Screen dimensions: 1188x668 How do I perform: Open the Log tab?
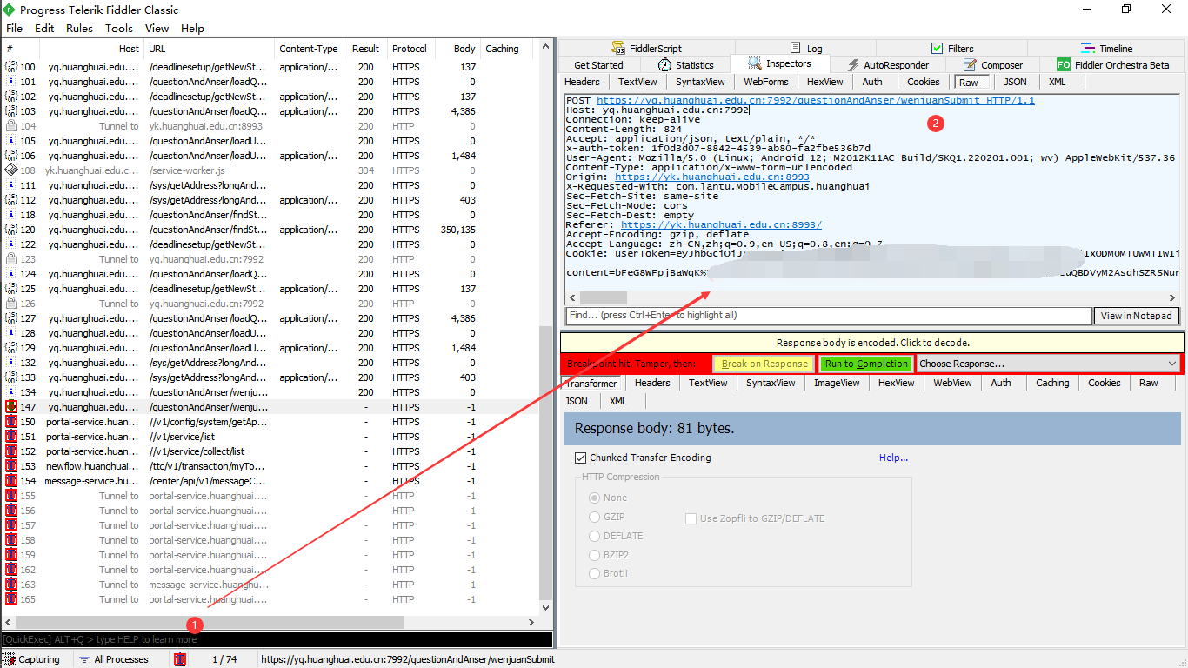coord(806,49)
